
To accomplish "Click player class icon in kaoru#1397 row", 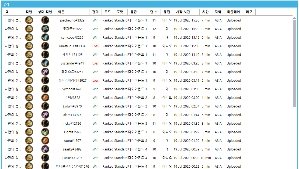I will pyautogui.click(x=29, y=141).
